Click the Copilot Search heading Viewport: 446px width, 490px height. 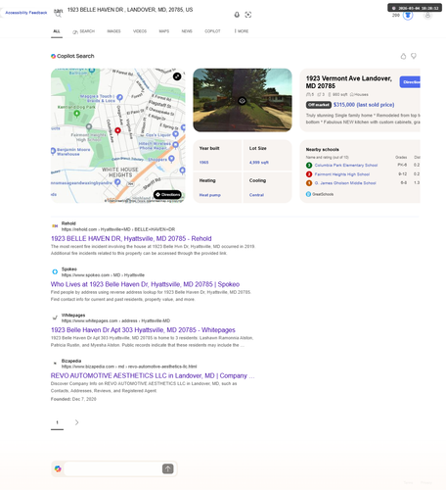[x=75, y=56]
